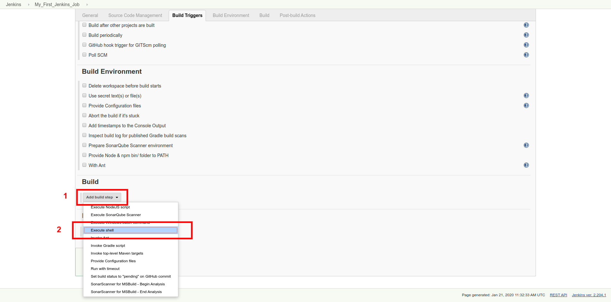Choose Execute SonarQube Scanner step

tap(131, 215)
